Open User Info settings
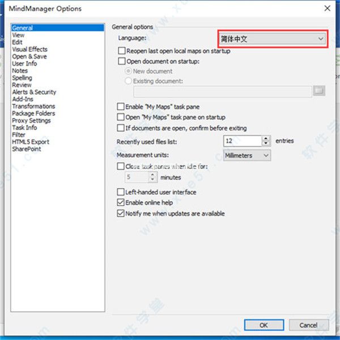340x340 pixels. coord(24,63)
